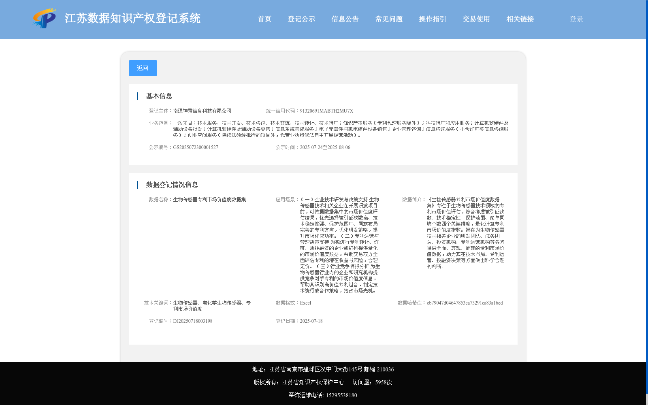Screen dimensions: 648x405
Task: Open the 常见问题 page
Action: coord(389,19)
